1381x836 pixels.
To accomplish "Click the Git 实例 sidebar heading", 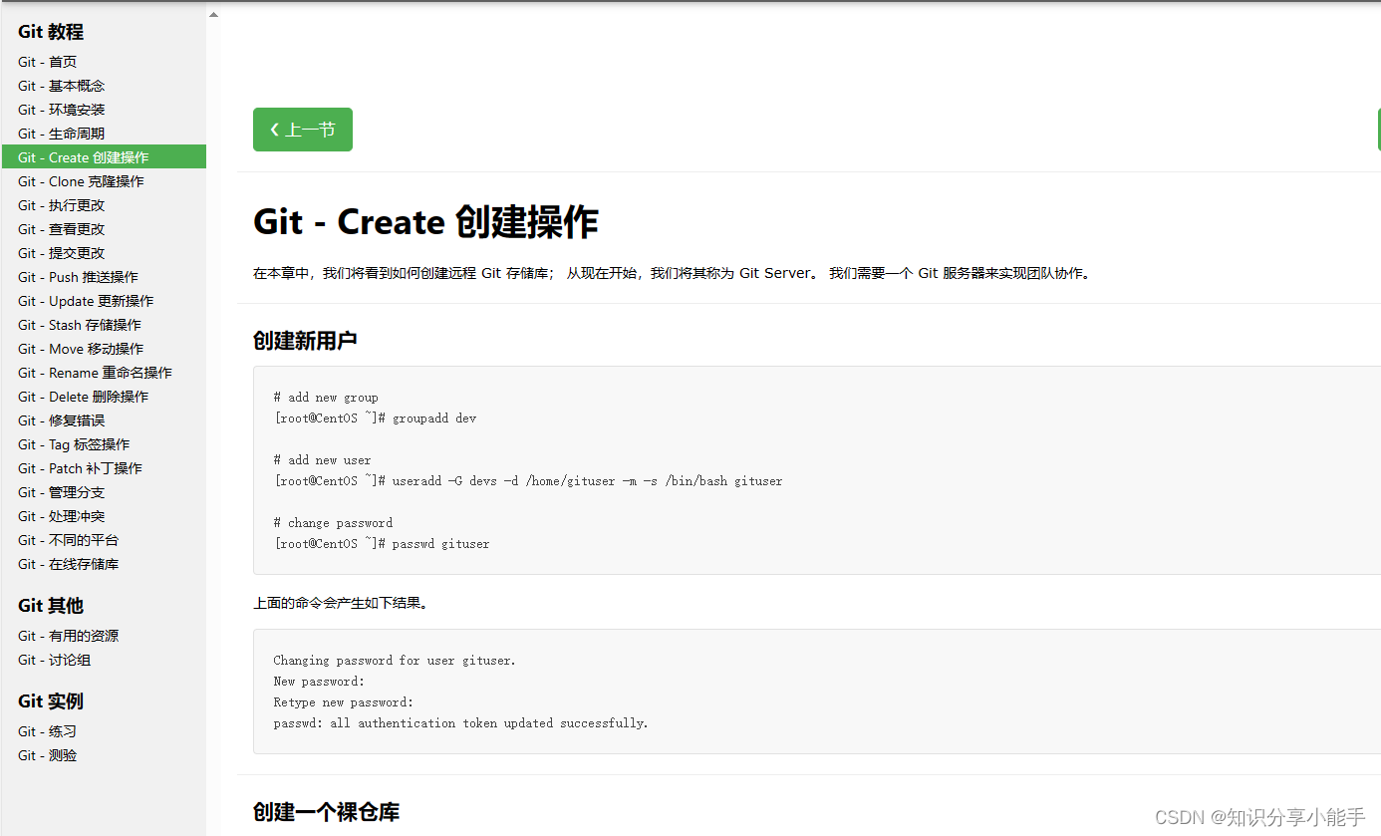I will [51, 701].
